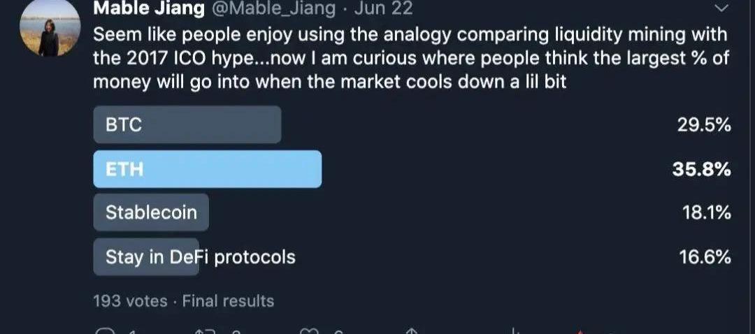Open the @Mable_Jiang handle link
755x334 pixels.
[x=273, y=8]
